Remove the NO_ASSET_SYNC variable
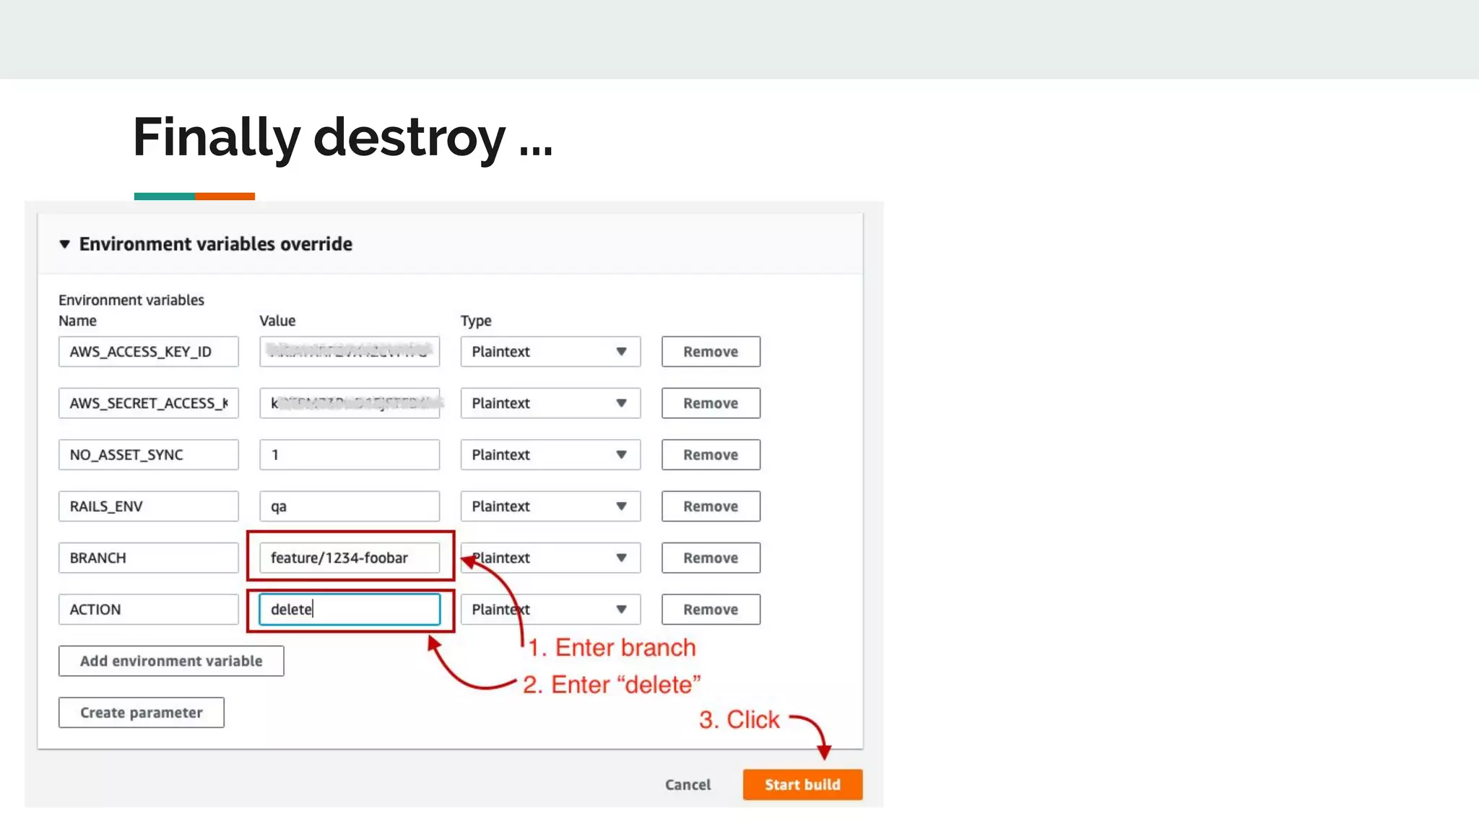This screenshot has width=1479, height=832. pyautogui.click(x=711, y=455)
